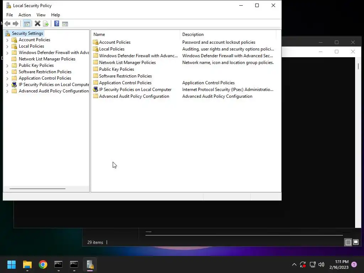Open Windows Start button on taskbar
The width and height of the screenshot is (364, 273).
[11, 264]
